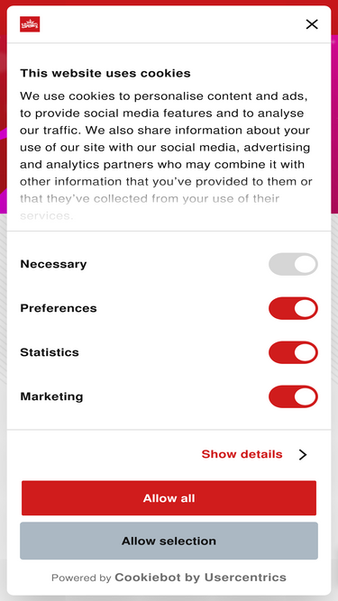The image size is (338, 601).
Task: Click the red site logo icon
Action: (x=30, y=24)
